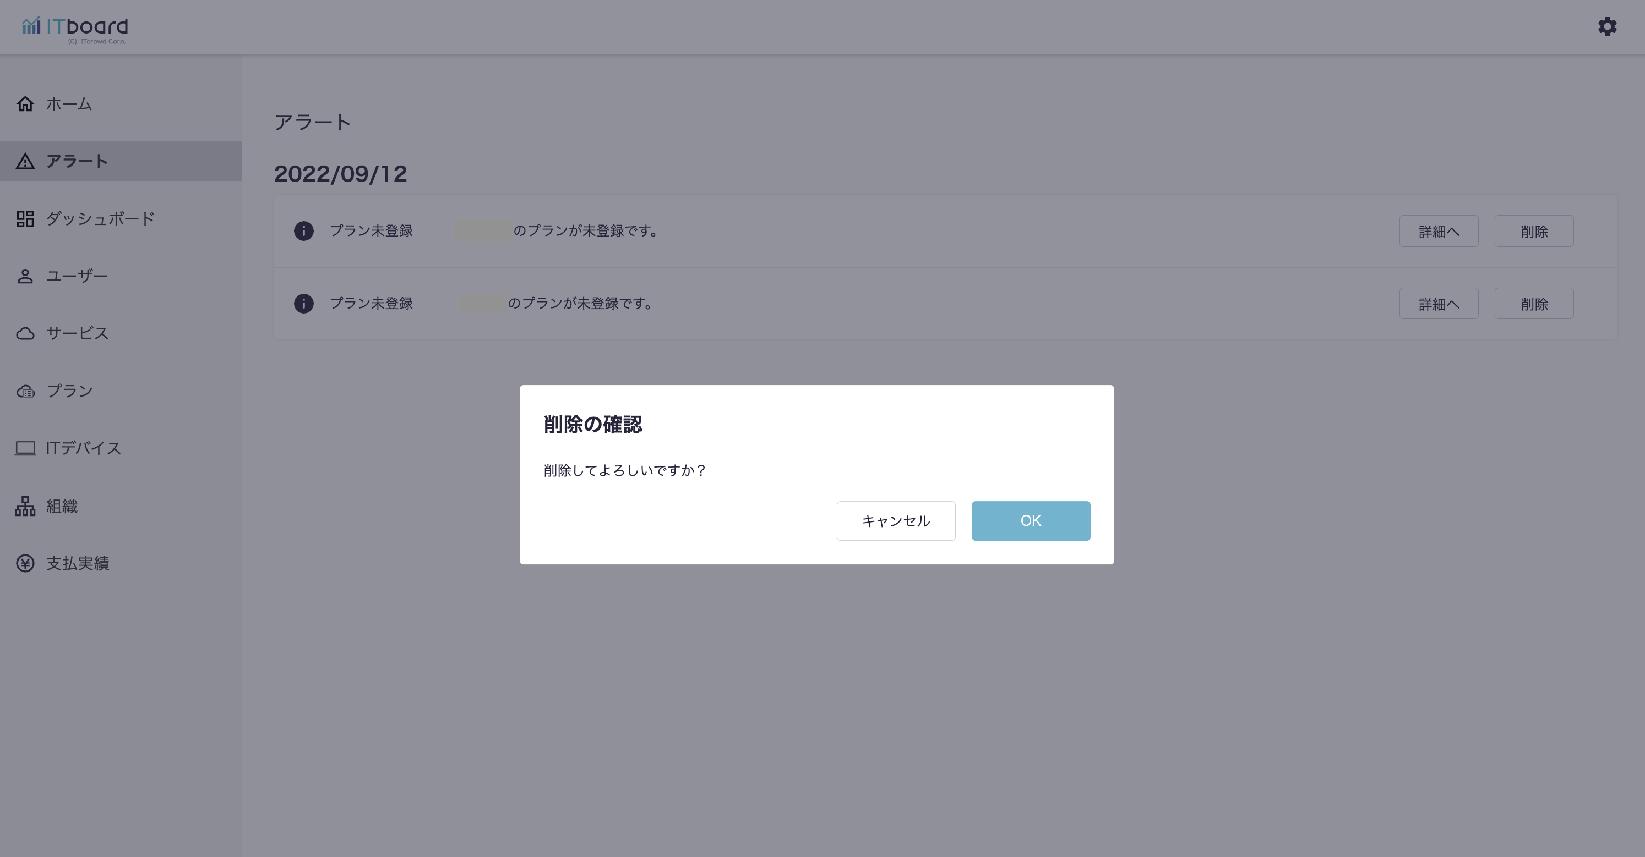Click 削除 for the first alert
This screenshot has width=1645, height=857.
click(1533, 232)
